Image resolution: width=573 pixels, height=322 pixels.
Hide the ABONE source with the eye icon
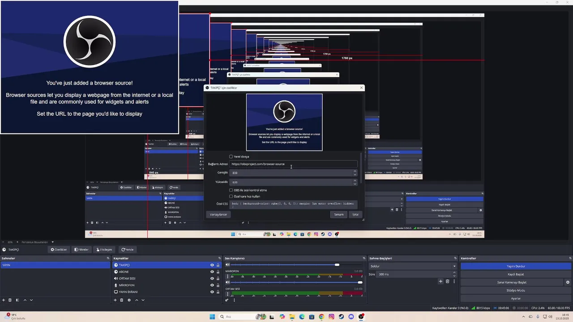212,272
